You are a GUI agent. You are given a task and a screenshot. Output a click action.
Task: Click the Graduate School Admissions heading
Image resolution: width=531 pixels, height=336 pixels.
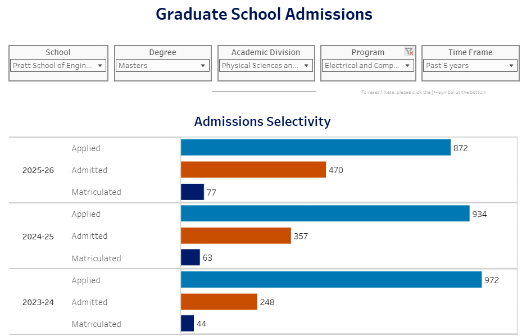(x=264, y=14)
